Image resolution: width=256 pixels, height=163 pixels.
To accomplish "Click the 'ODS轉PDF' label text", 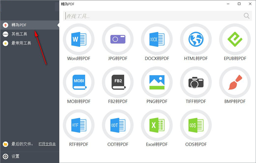I will tap(196, 144).
